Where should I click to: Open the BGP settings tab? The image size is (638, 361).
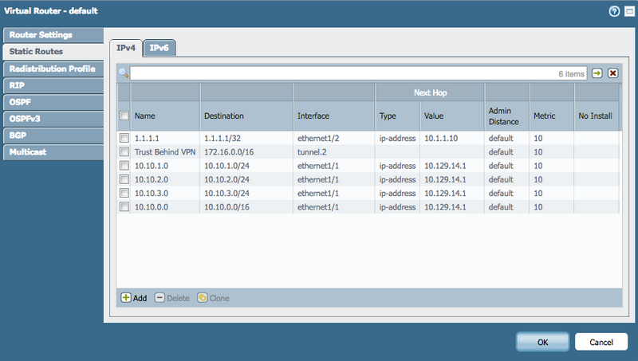[53, 135]
